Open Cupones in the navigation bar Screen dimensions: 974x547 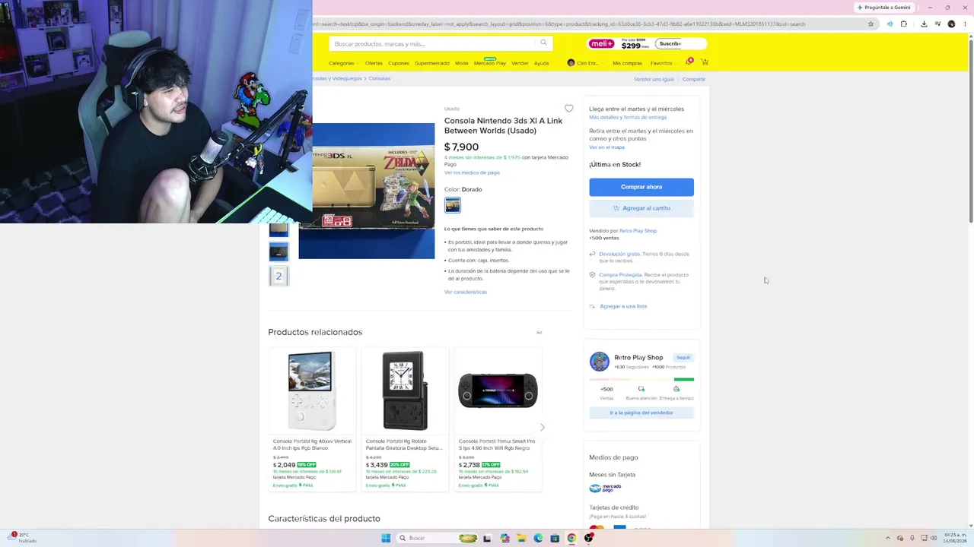tap(399, 63)
